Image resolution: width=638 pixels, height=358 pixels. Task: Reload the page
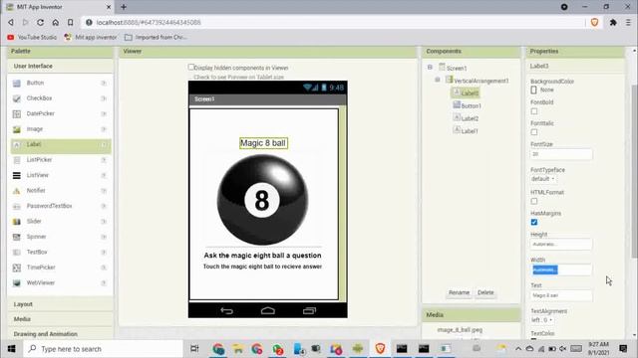[x=40, y=22]
